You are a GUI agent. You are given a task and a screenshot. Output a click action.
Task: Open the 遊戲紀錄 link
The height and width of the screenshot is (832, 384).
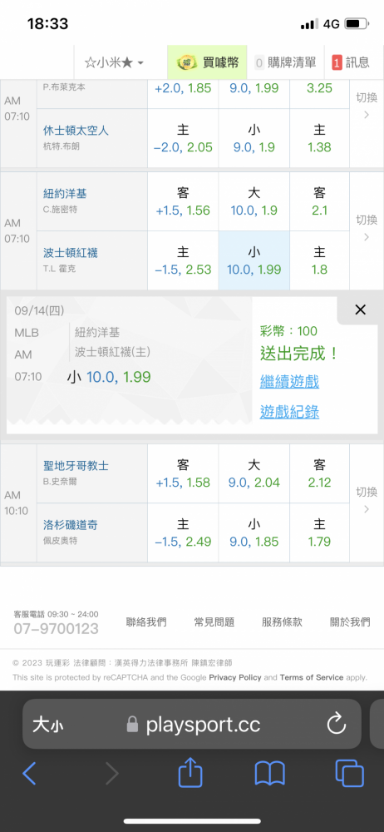coord(289,412)
